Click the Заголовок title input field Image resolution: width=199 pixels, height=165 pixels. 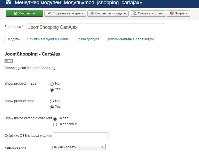point(95,27)
